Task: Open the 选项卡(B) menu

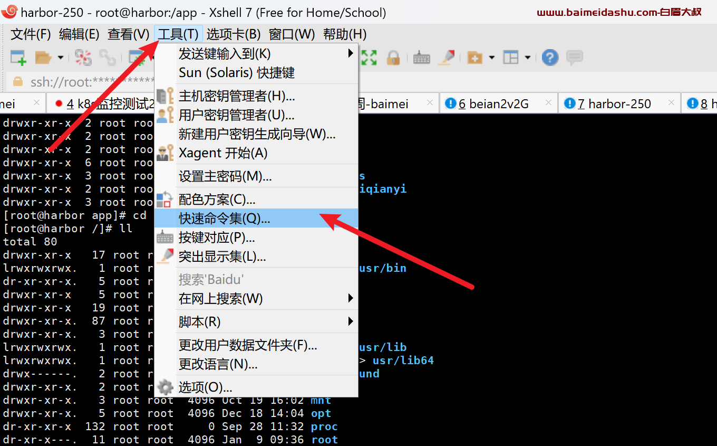Action: 234,34
